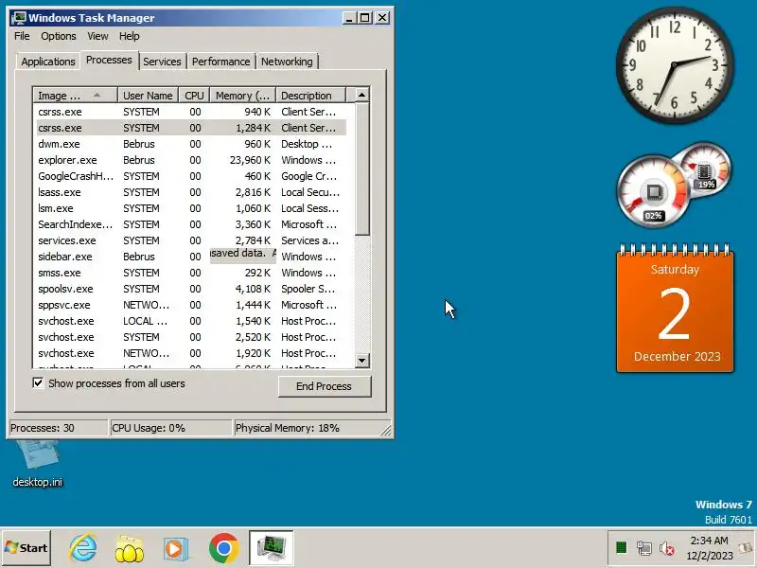The height and width of the screenshot is (568, 757).
Task: Sort by User Name column header
Action: (x=148, y=96)
